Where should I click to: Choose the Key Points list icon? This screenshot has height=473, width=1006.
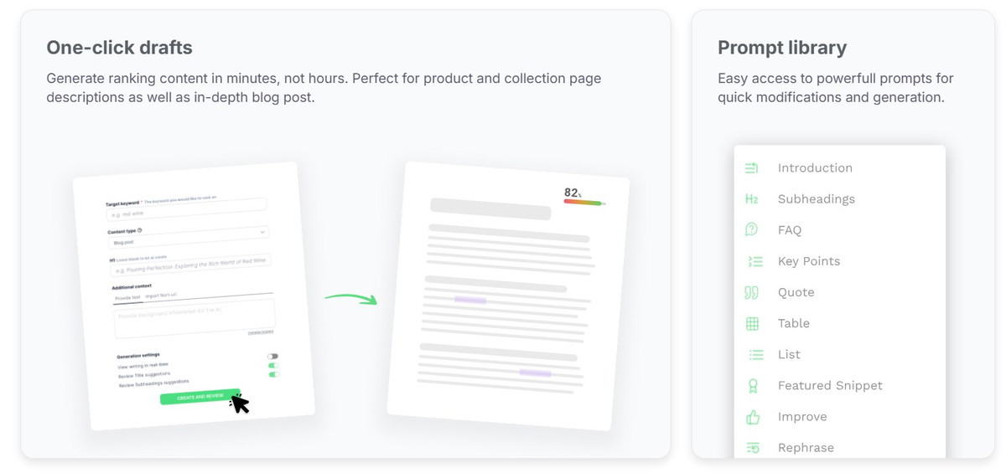pos(754,261)
